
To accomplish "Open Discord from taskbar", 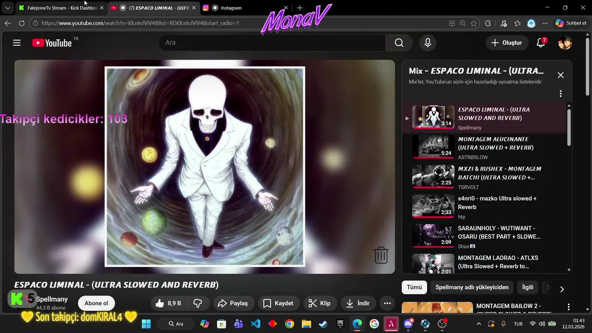I will [x=408, y=324].
